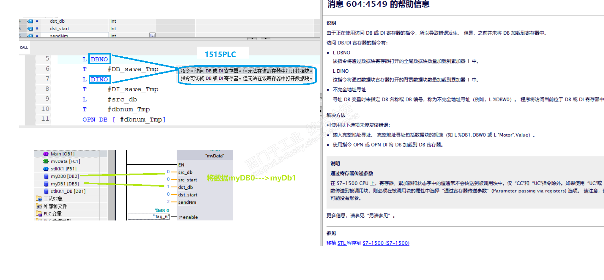Viewport: 604px width, 280px height.
Task: Click the input parameter icon for dst_start
Action: [30, 28]
